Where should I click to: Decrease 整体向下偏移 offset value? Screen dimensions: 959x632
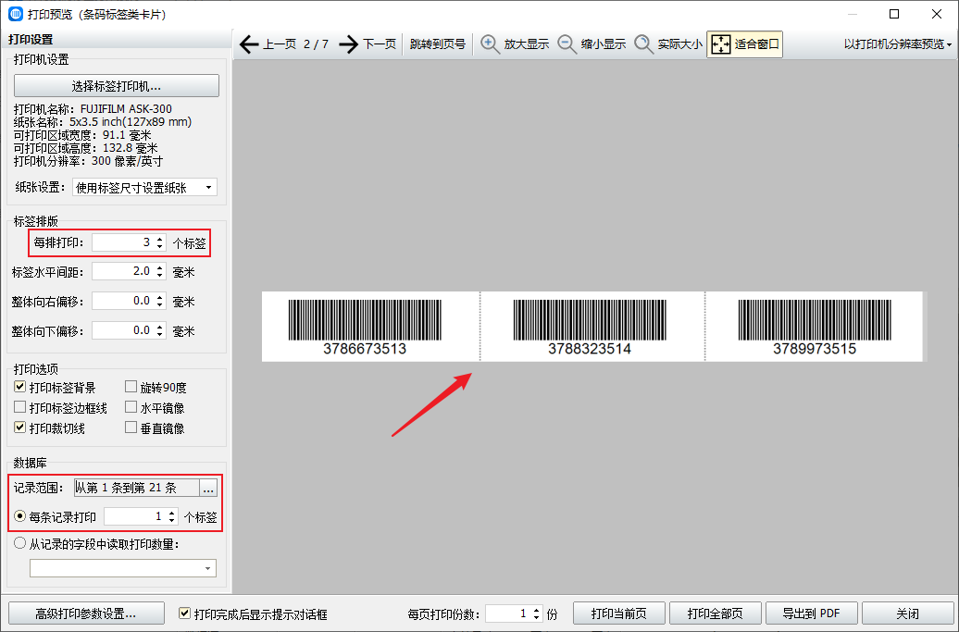[x=159, y=335]
